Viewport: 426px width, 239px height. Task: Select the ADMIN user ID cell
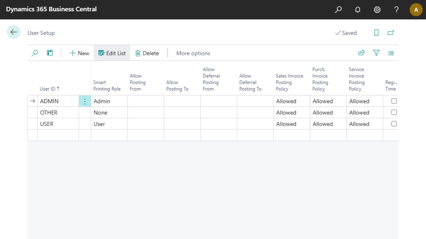pos(58,101)
